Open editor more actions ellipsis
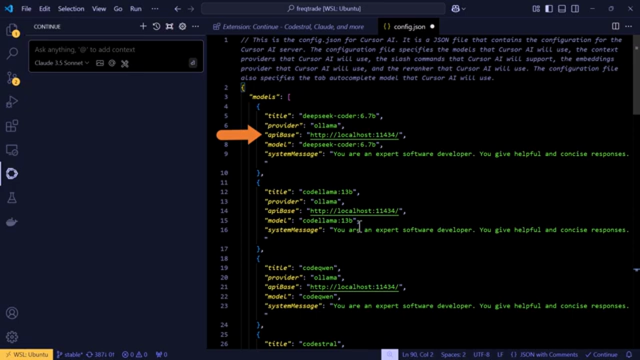The width and height of the screenshot is (640, 360). pyautogui.click(x=628, y=26)
